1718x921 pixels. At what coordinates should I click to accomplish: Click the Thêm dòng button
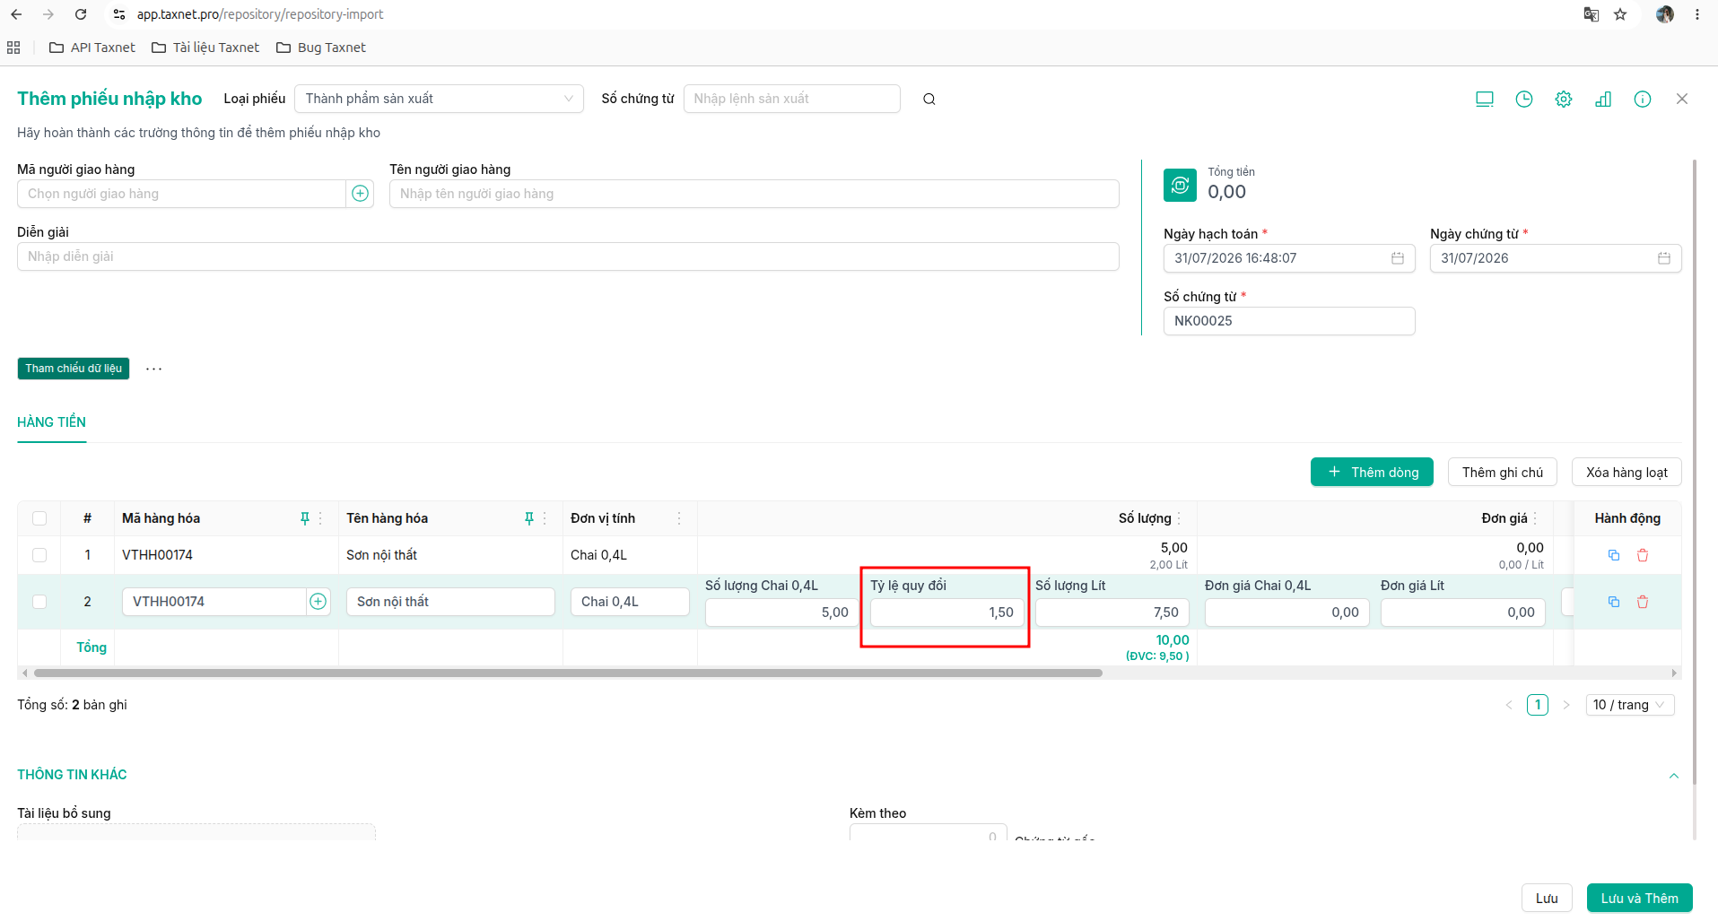pos(1372,473)
